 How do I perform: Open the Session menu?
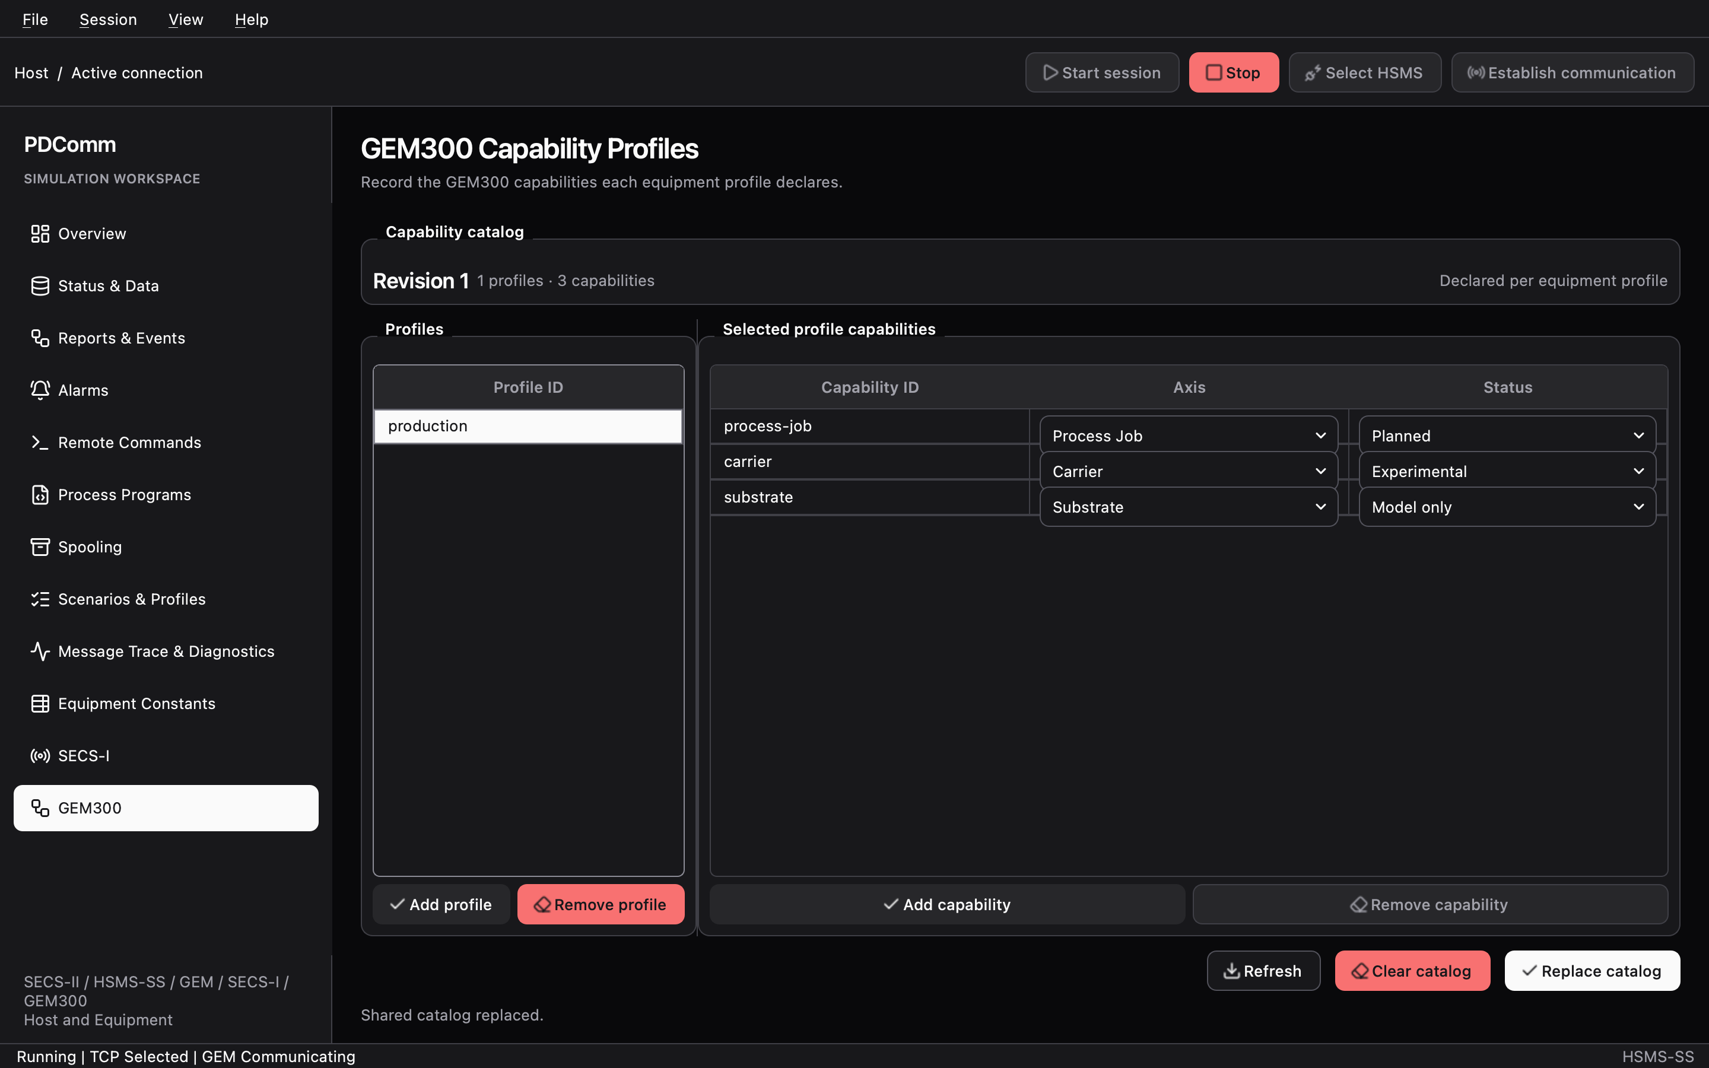click(x=108, y=19)
